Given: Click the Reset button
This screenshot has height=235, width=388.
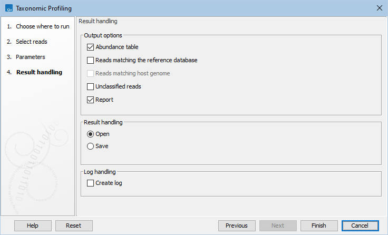Looking at the screenshot, I should [x=74, y=226].
